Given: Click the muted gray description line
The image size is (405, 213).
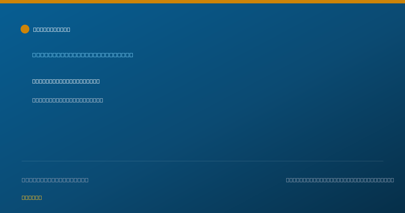Looking at the screenshot, I should 67,100.
